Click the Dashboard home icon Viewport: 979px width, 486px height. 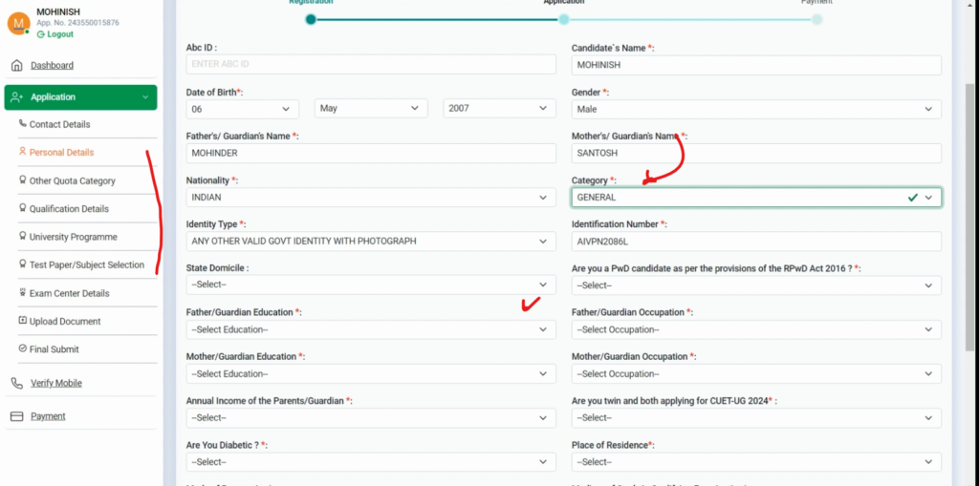pos(16,66)
